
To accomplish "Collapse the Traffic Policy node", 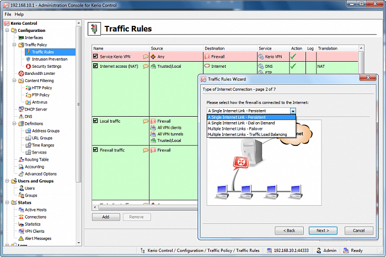I will click(14, 45).
